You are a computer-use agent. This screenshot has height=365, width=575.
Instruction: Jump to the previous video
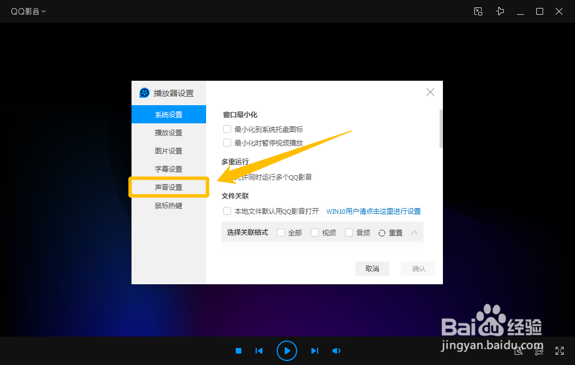pyautogui.click(x=259, y=351)
